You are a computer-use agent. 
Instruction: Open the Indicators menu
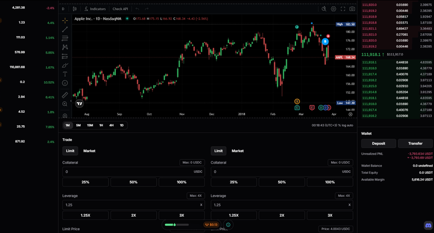95,9
